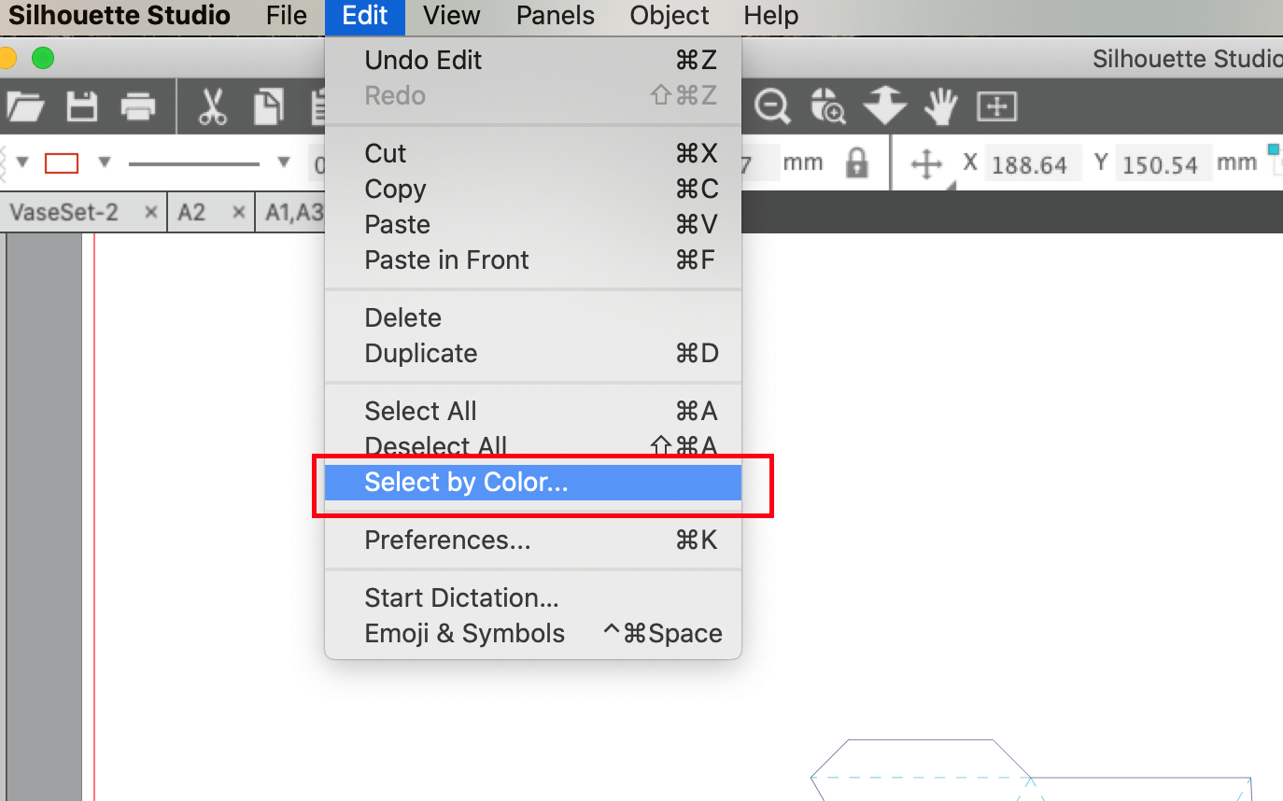1283x801 pixels.
Task: Open Preferences from the Edit menu
Action: [x=447, y=541]
